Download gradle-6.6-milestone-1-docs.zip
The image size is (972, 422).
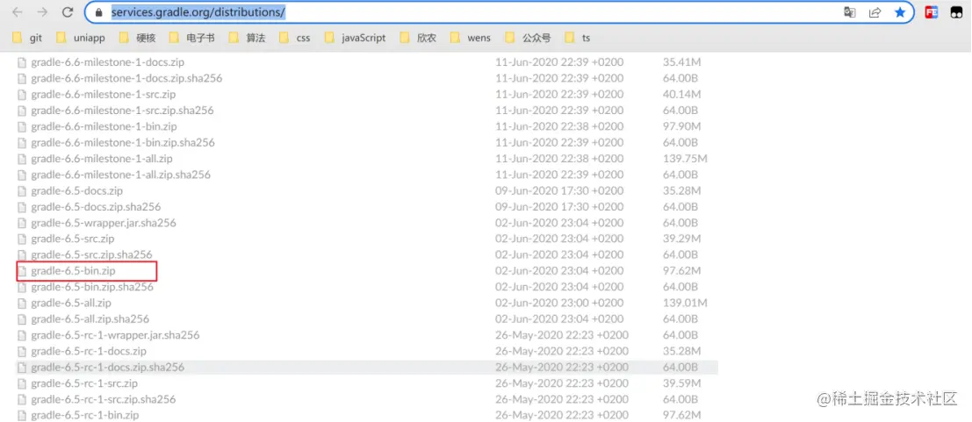(x=107, y=62)
